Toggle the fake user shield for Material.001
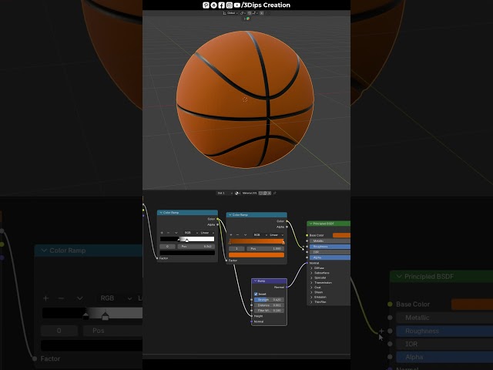Image resolution: width=493 pixels, height=370 pixels. coord(260,193)
